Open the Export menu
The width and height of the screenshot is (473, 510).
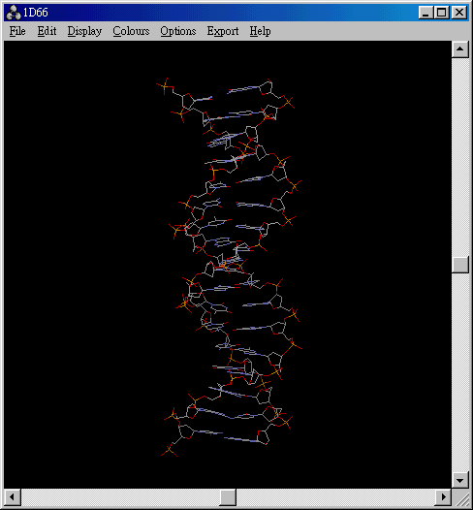pos(223,31)
